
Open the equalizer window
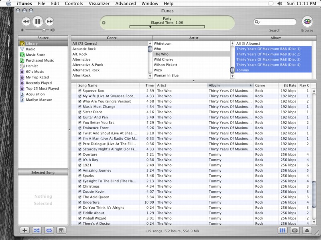[282, 230]
